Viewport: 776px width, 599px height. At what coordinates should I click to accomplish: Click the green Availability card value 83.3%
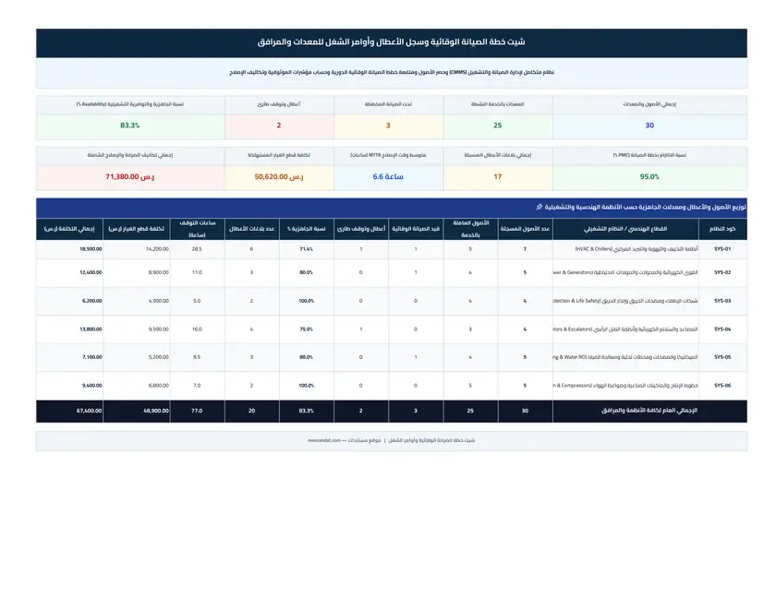(129, 126)
